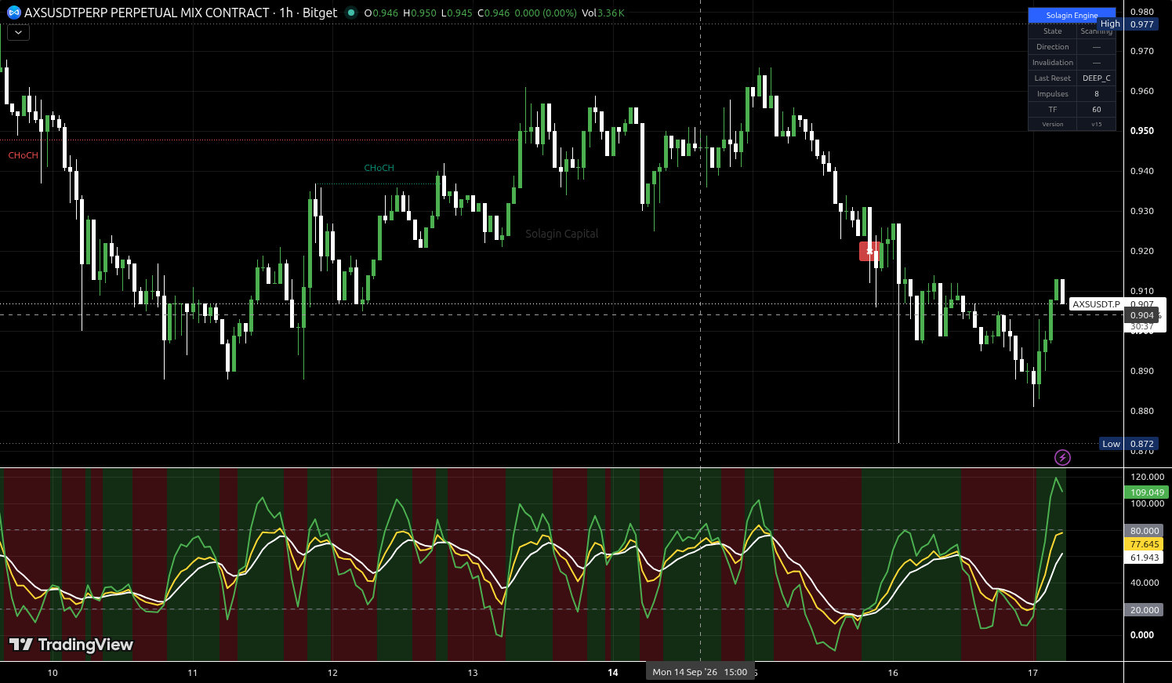Click the Bitget exchange logo beside the symbol

(13, 13)
